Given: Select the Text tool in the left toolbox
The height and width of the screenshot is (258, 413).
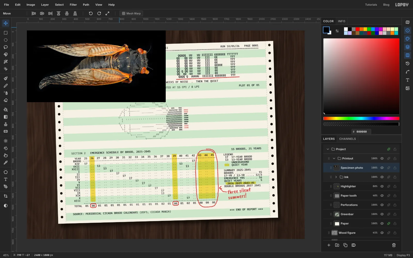Looking at the screenshot, I should click(x=6, y=179).
